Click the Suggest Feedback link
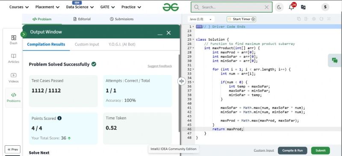The width and height of the screenshot is (342, 156). (159, 66)
